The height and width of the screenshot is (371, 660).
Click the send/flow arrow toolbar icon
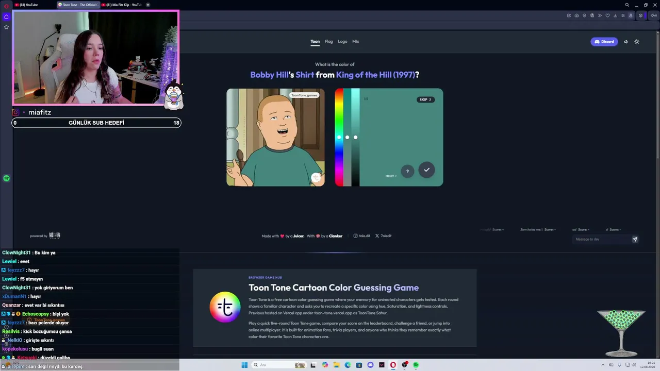600,15
